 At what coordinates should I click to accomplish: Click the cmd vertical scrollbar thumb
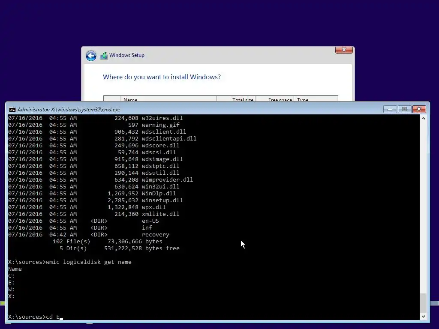423,303
